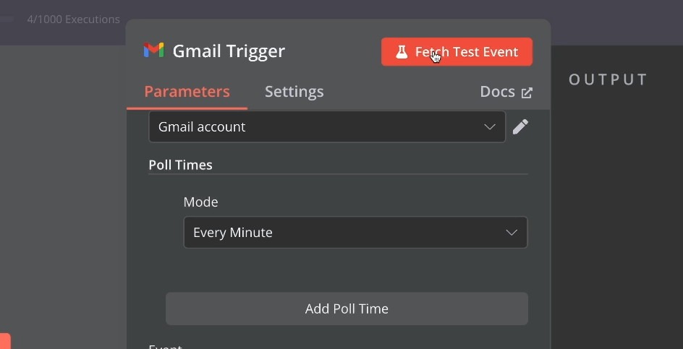The height and width of the screenshot is (349, 683).
Task: Click the Gmail account dropdown chevron arrow
Action: pos(490,127)
